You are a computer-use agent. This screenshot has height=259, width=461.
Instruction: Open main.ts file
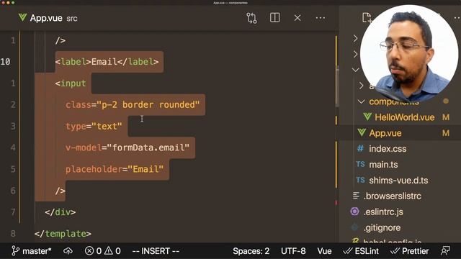click(x=383, y=165)
